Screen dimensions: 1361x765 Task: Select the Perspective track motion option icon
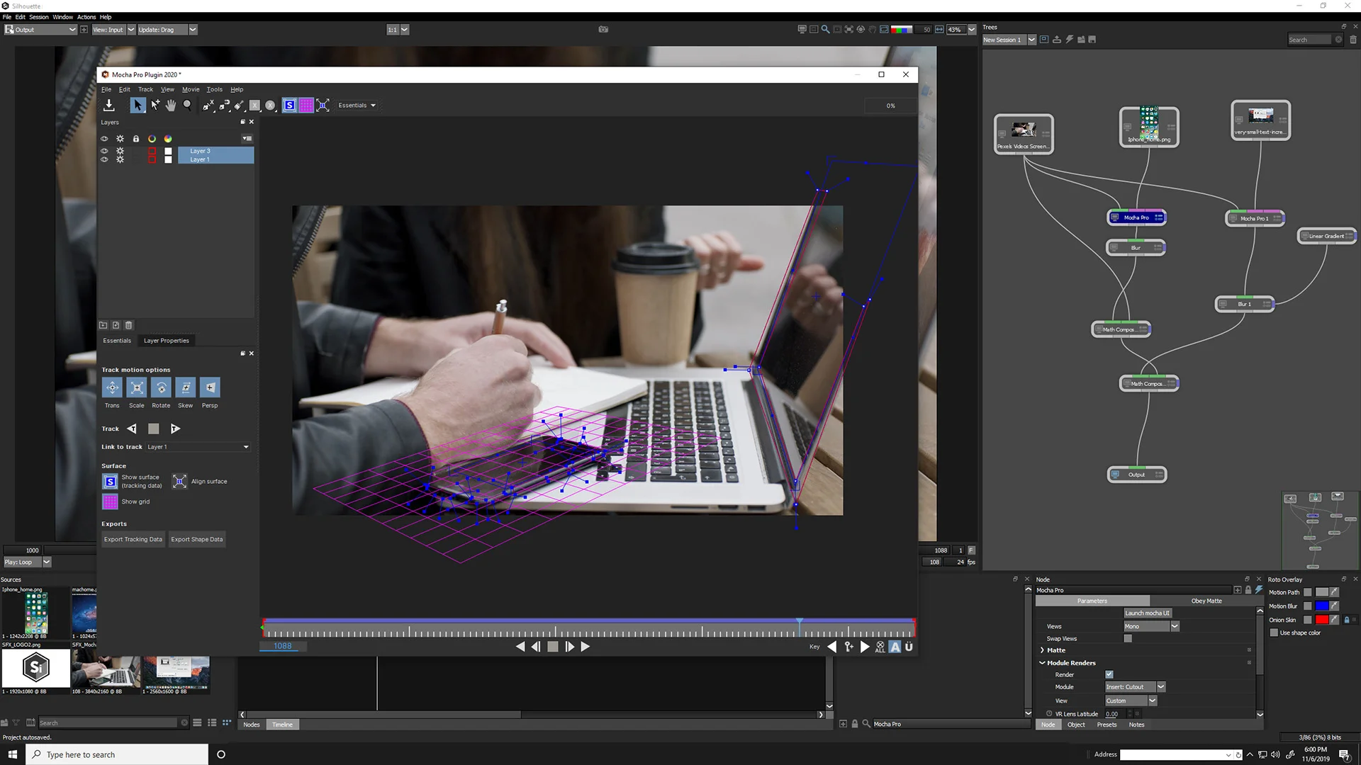pyautogui.click(x=209, y=387)
